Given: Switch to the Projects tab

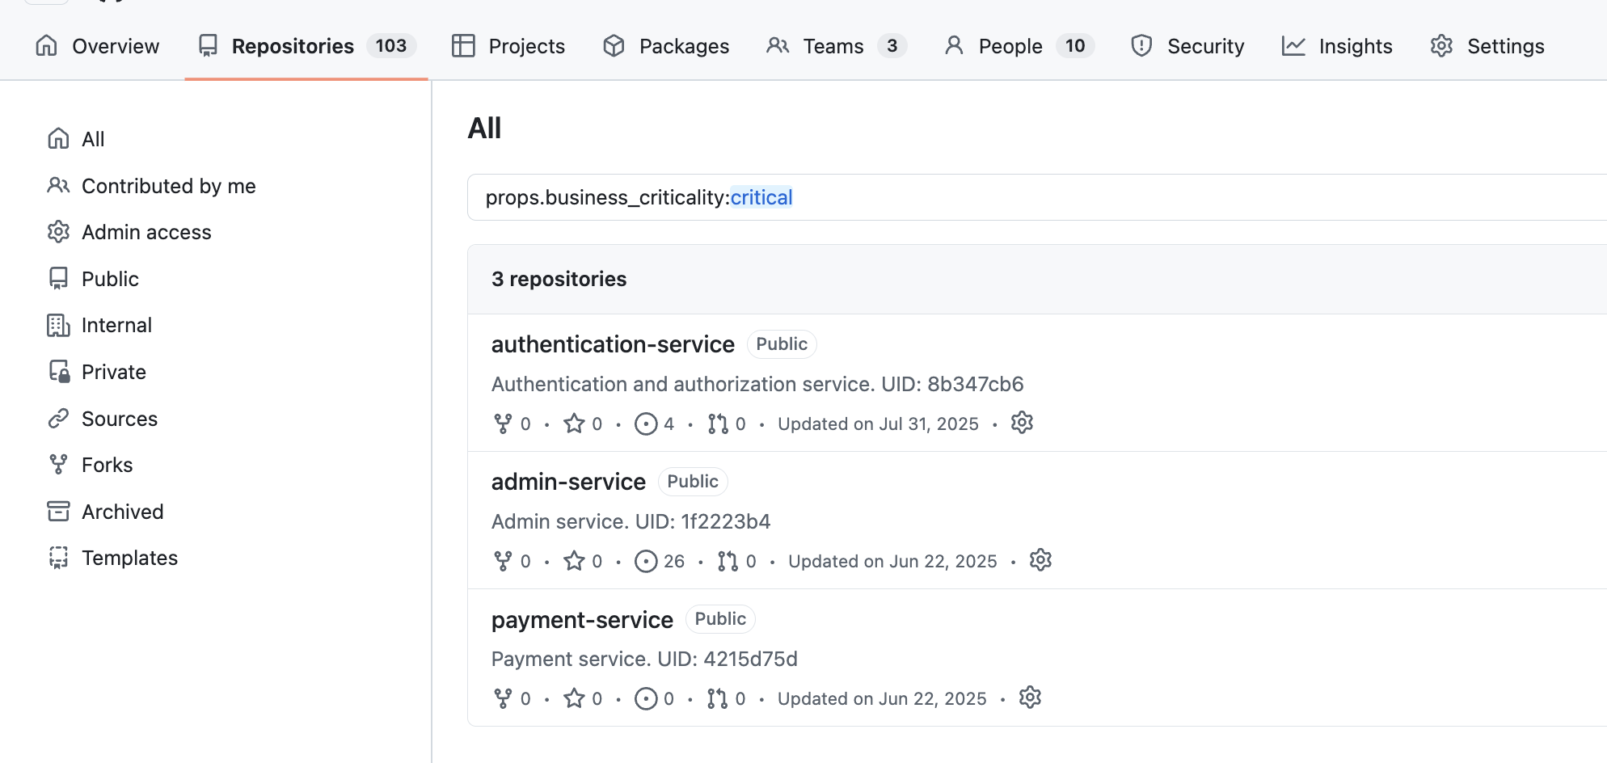Looking at the screenshot, I should click(508, 46).
